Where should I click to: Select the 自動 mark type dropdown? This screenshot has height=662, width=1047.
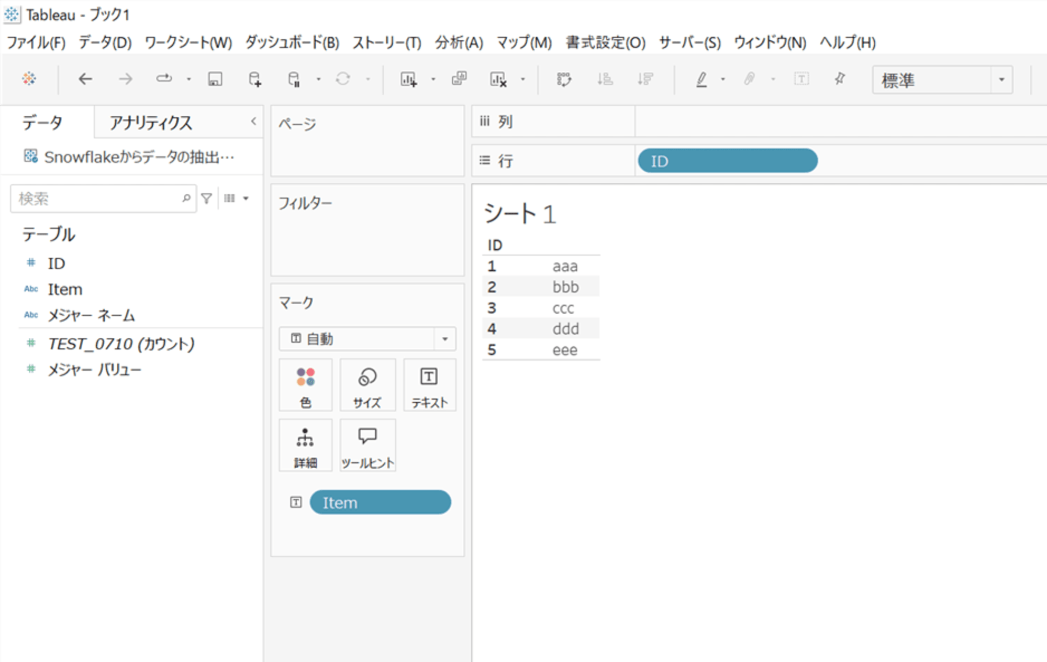tap(368, 338)
